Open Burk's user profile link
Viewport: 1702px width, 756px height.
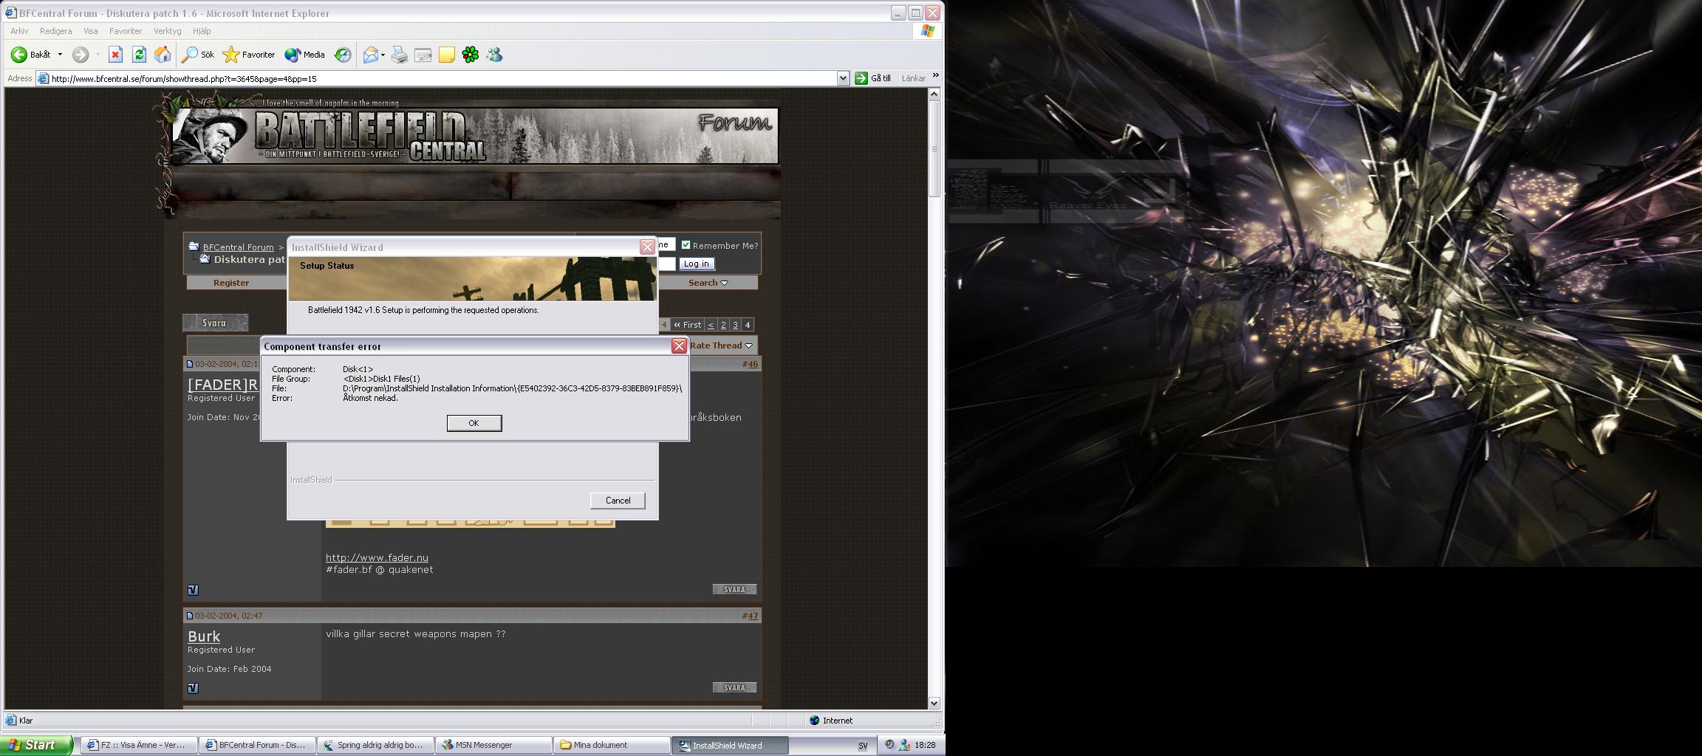click(x=204, y=636)
